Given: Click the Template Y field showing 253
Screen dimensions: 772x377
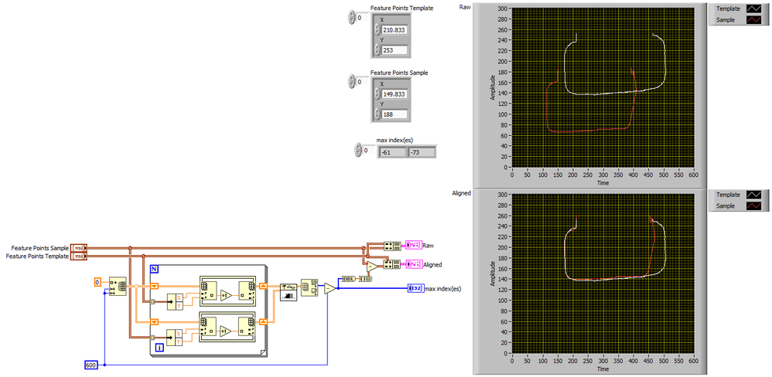Looking at the screenshot, I should [395, 50].
